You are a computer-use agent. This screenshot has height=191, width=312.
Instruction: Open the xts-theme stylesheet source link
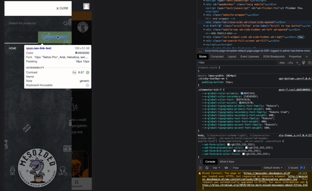(x=295, y=135)
